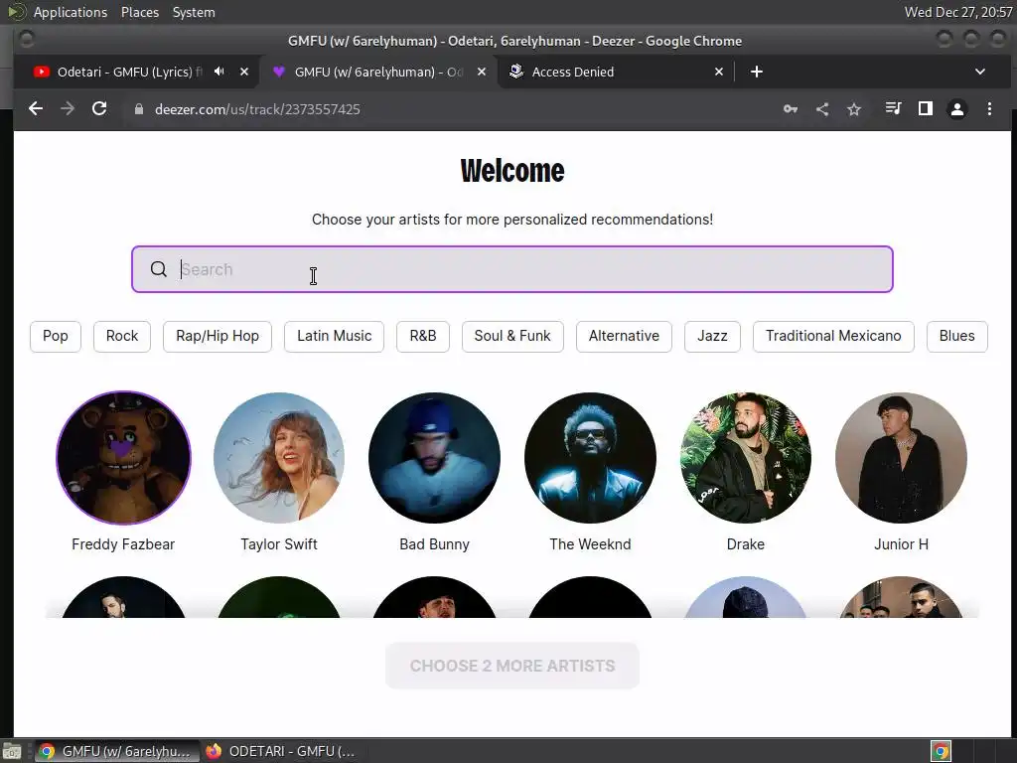Choose the R&B genre chip

423,336
